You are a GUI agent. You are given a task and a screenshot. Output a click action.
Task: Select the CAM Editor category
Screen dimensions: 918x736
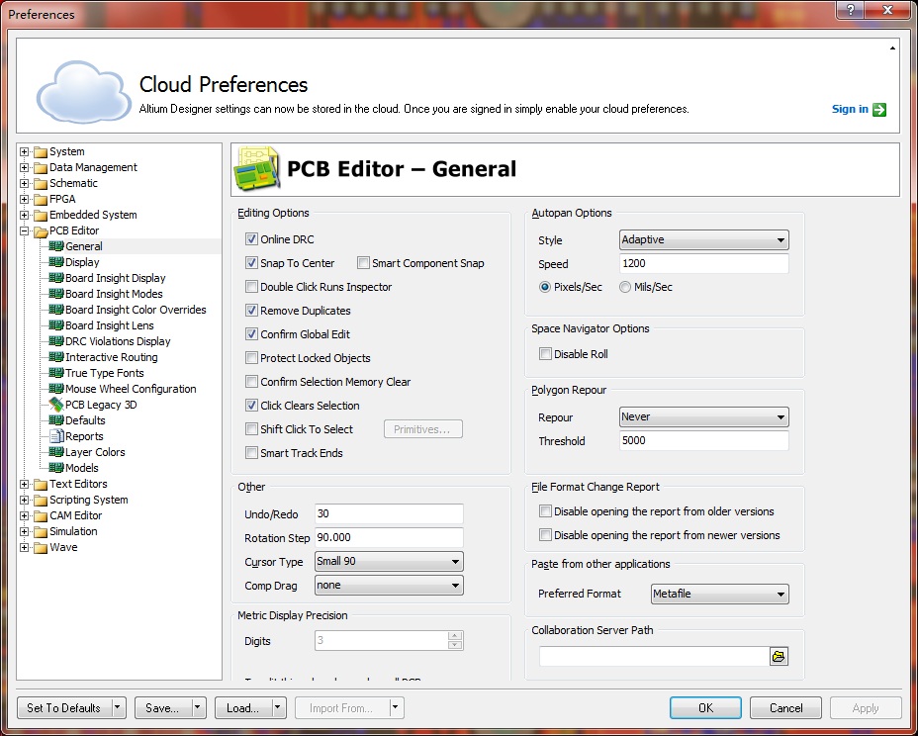coord(75,515)
